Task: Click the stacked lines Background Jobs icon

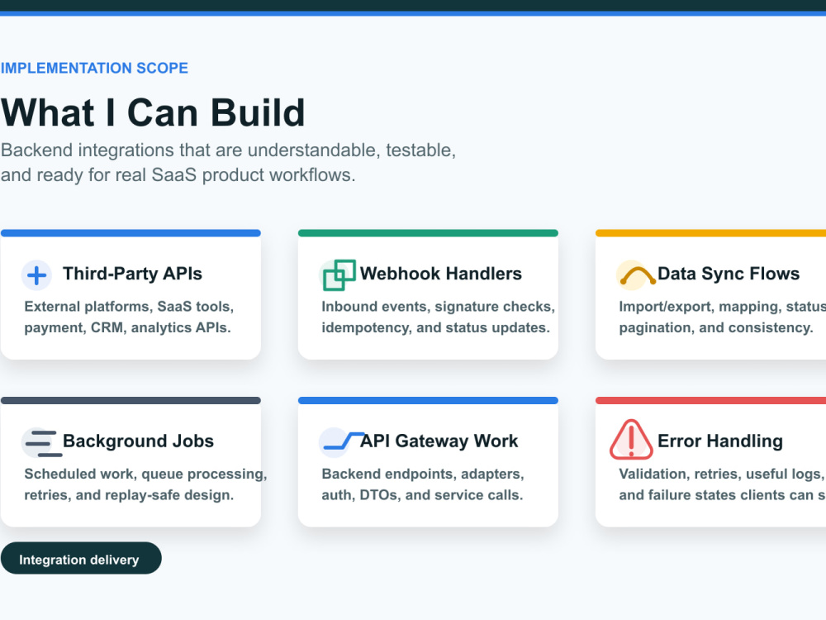Action: click(x=41, y=443)
